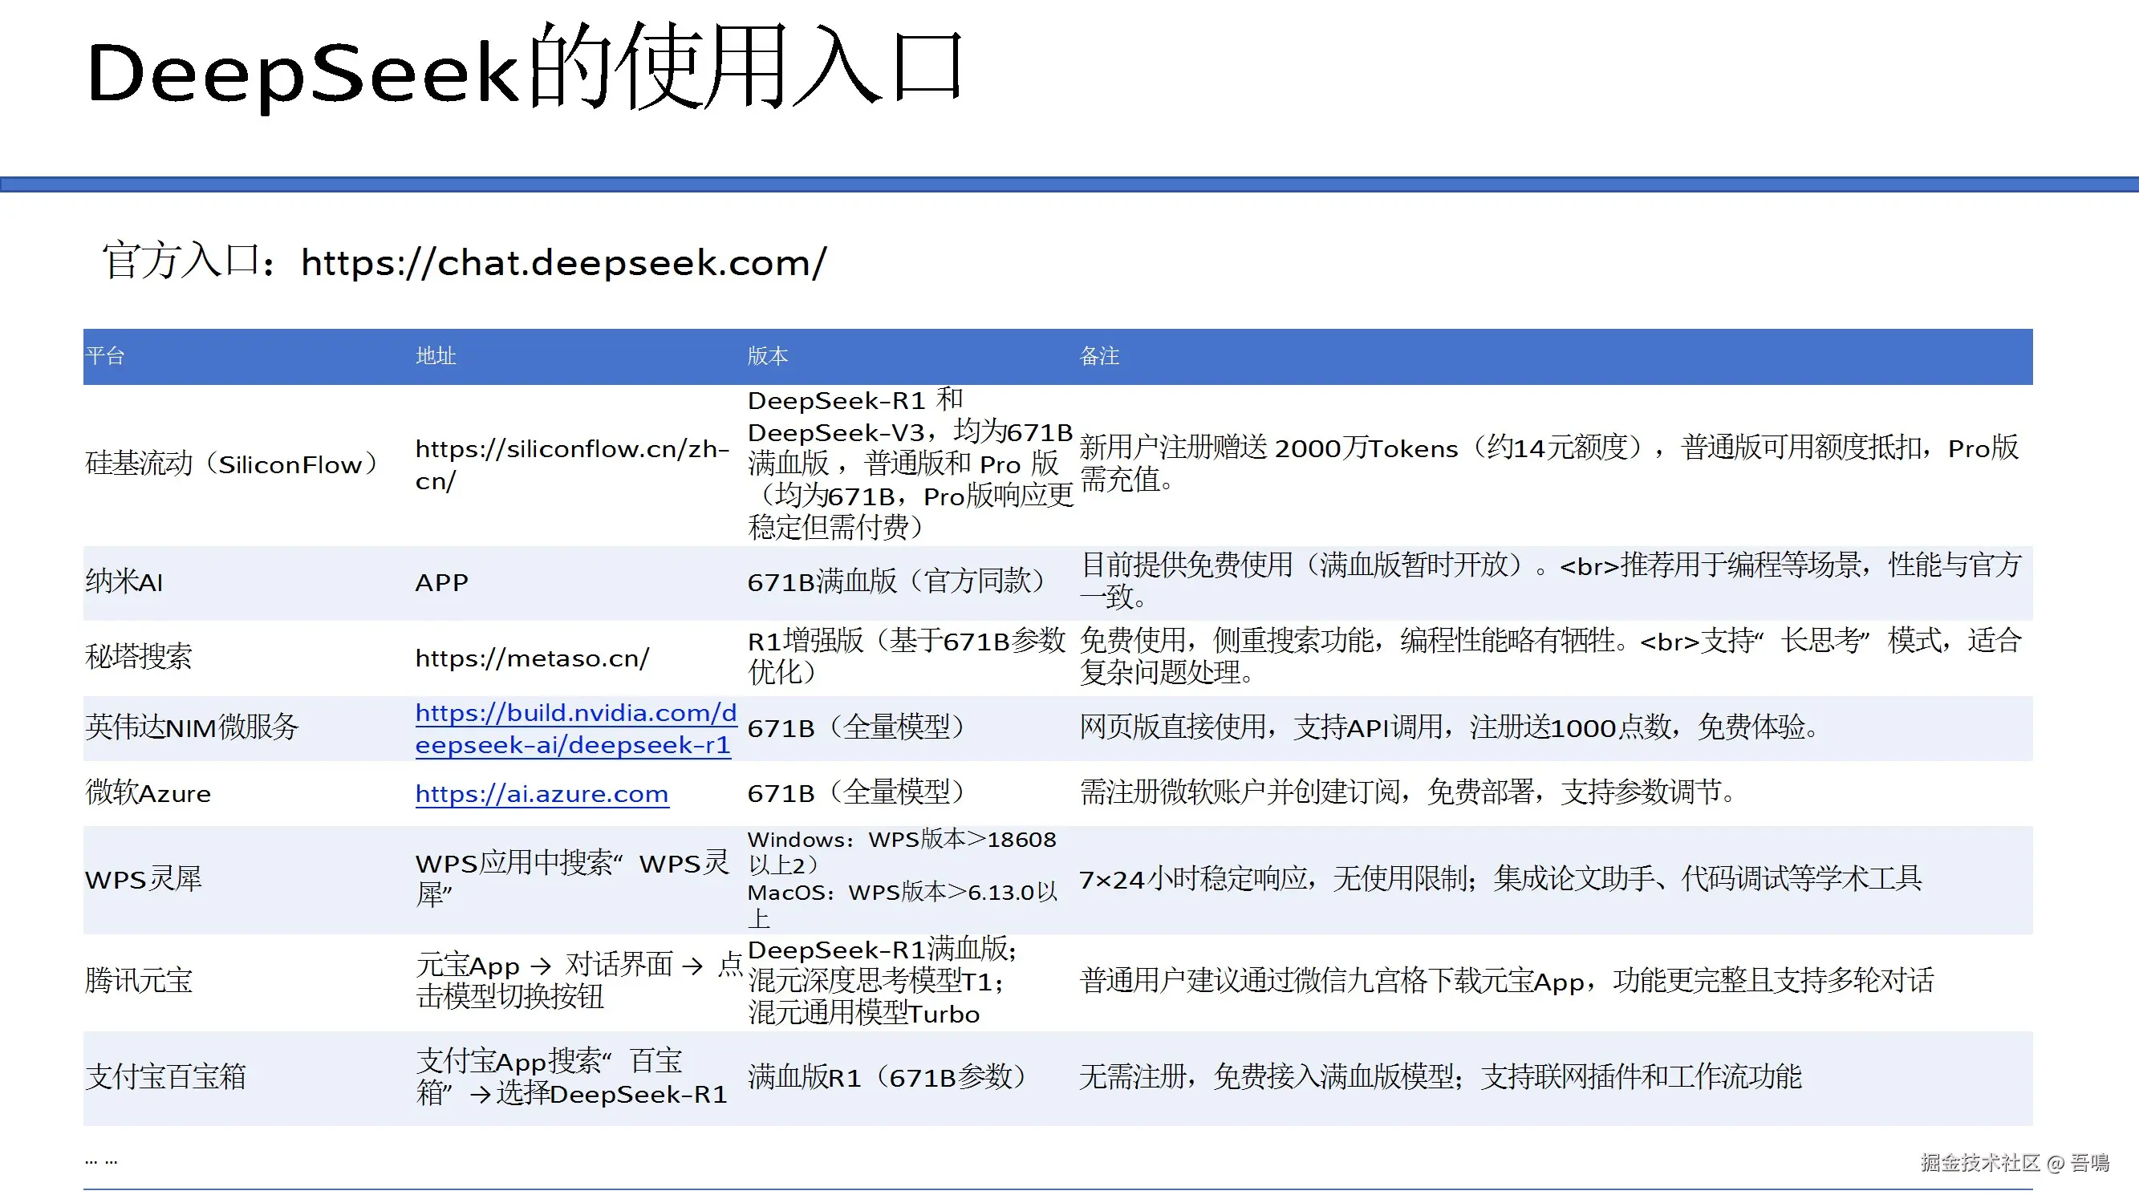The width and height of the screenshot is (2139, 1203).
Task: Select the 硅基流动 (SiliconFlow) platform cell
Action: tap(232, 464)
